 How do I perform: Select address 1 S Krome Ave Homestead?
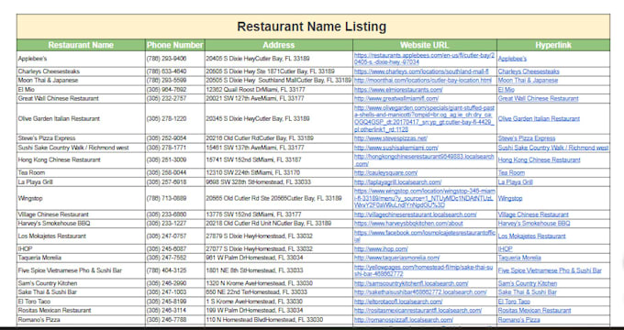[254, 302]
